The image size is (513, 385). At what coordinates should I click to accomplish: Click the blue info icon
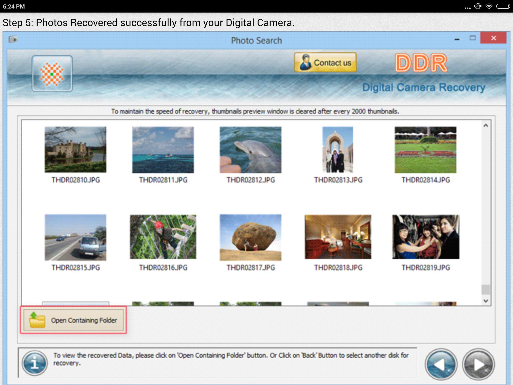tap(35, 363)
